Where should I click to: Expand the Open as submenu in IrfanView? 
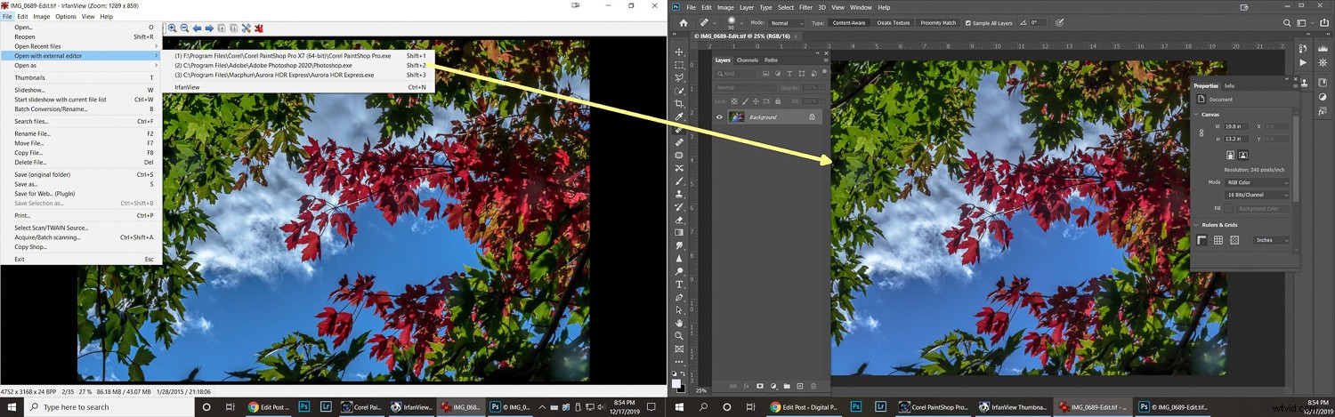[81, 65]
